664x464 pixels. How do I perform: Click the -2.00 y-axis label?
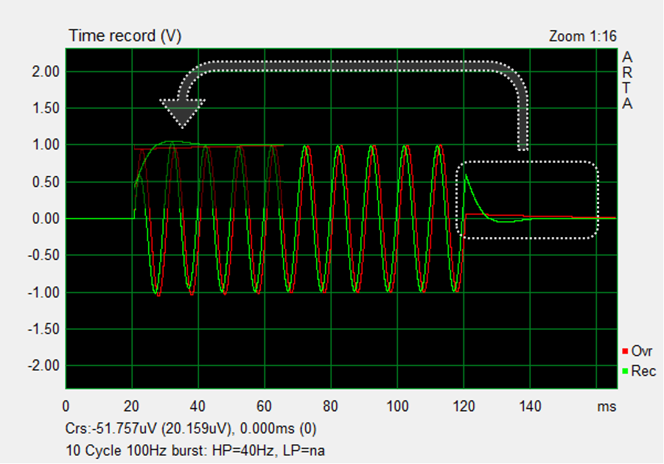click(x=43, y=365)
